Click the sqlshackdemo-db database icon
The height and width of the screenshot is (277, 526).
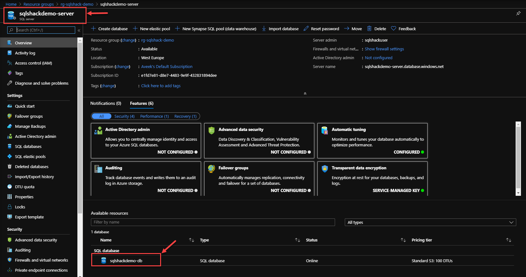(x=104, y=261)
